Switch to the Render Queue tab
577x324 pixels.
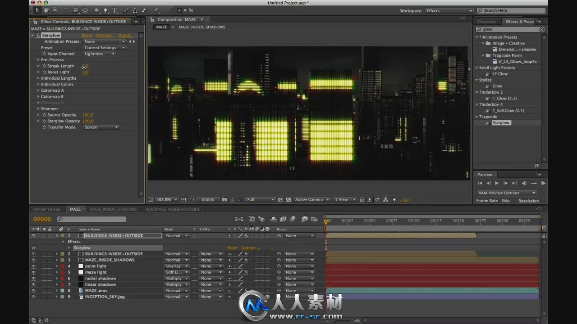(x=47, y=209)
